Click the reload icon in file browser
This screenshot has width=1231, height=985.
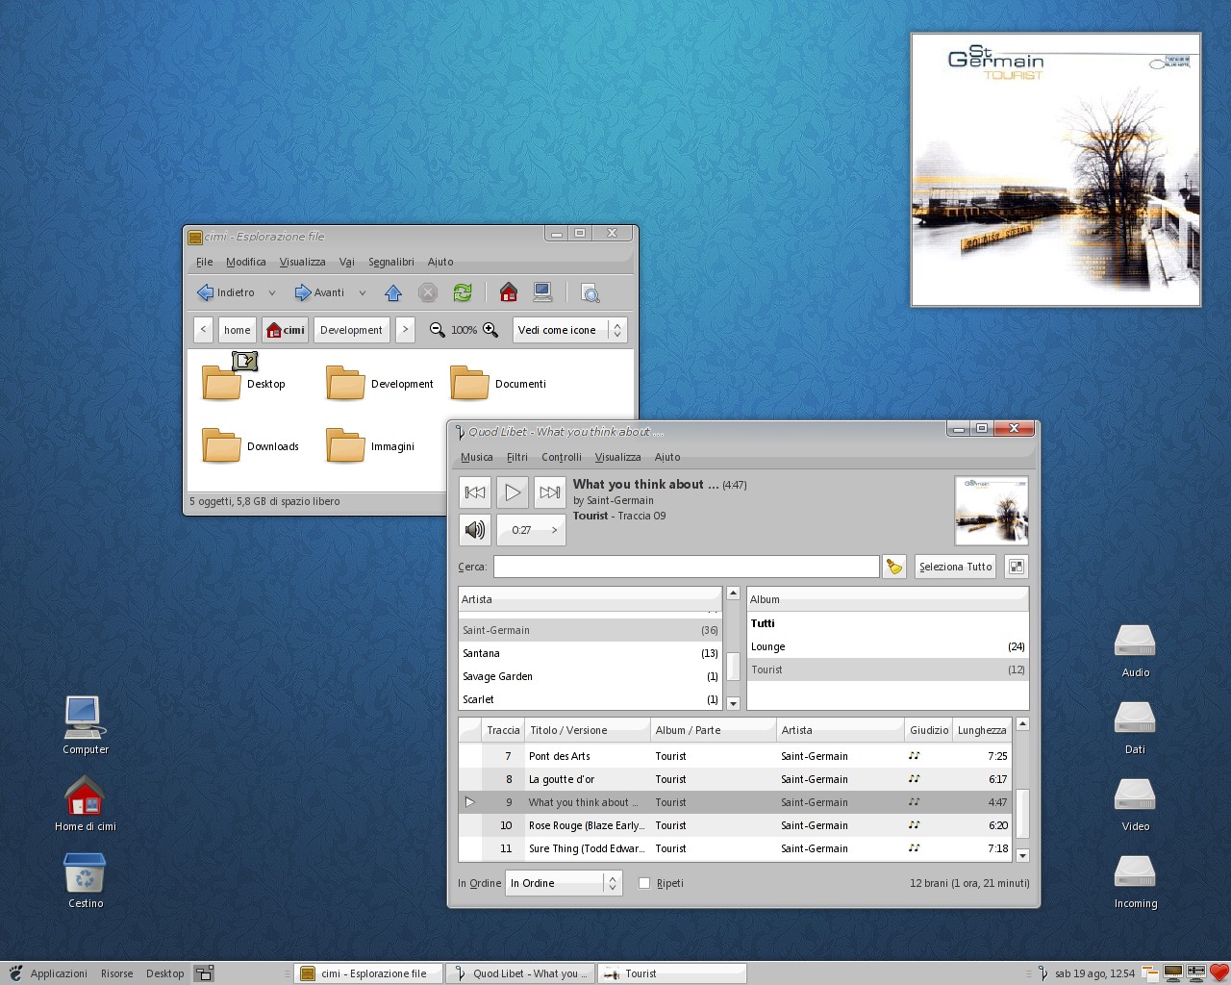(x=463, y=292)
